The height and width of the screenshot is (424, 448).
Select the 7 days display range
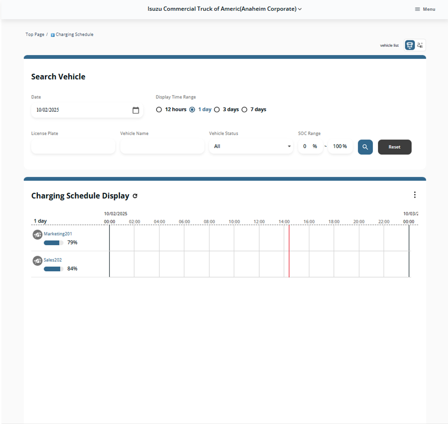point(244,110)
